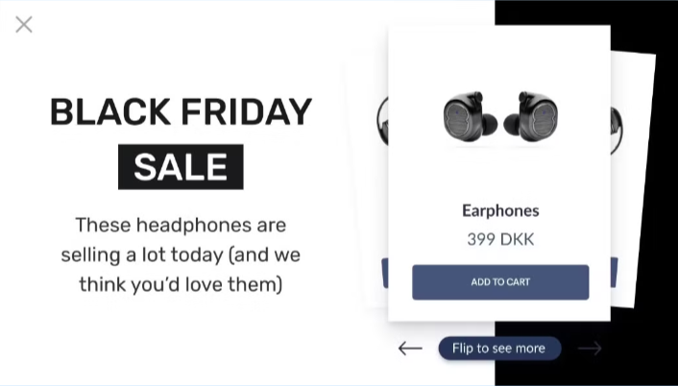
Task: Click the right arrow to flip forward
Action: [590, 349]
